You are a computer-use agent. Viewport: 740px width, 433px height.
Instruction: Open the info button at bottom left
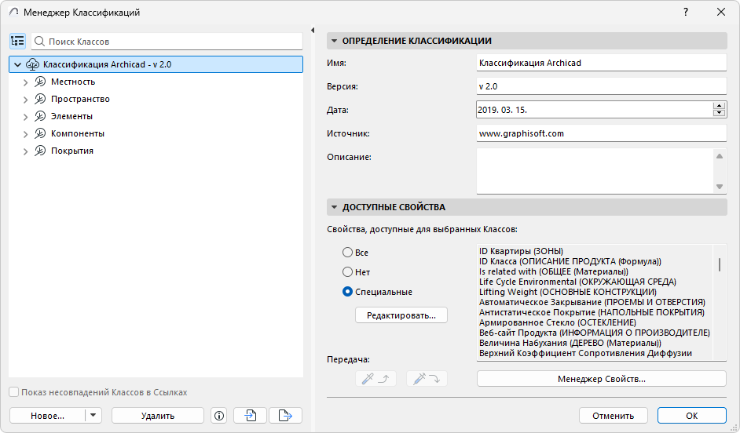[x=219, y=416]
